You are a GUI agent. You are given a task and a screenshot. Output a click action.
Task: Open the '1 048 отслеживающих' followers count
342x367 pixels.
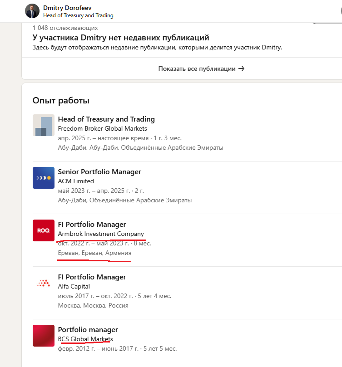click(x=65, y=28)
